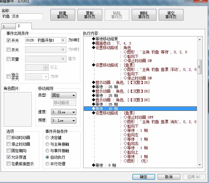
Task: Uncheck the 允许穿透 option
Action: tap(8, 157)
